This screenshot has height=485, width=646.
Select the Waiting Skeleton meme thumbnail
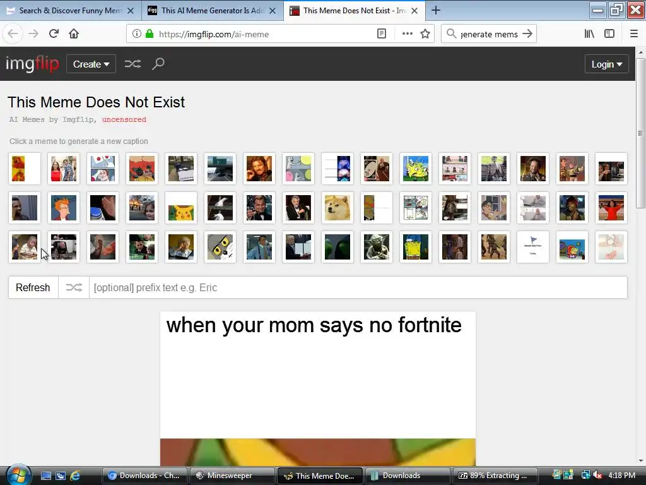point(494,169)
